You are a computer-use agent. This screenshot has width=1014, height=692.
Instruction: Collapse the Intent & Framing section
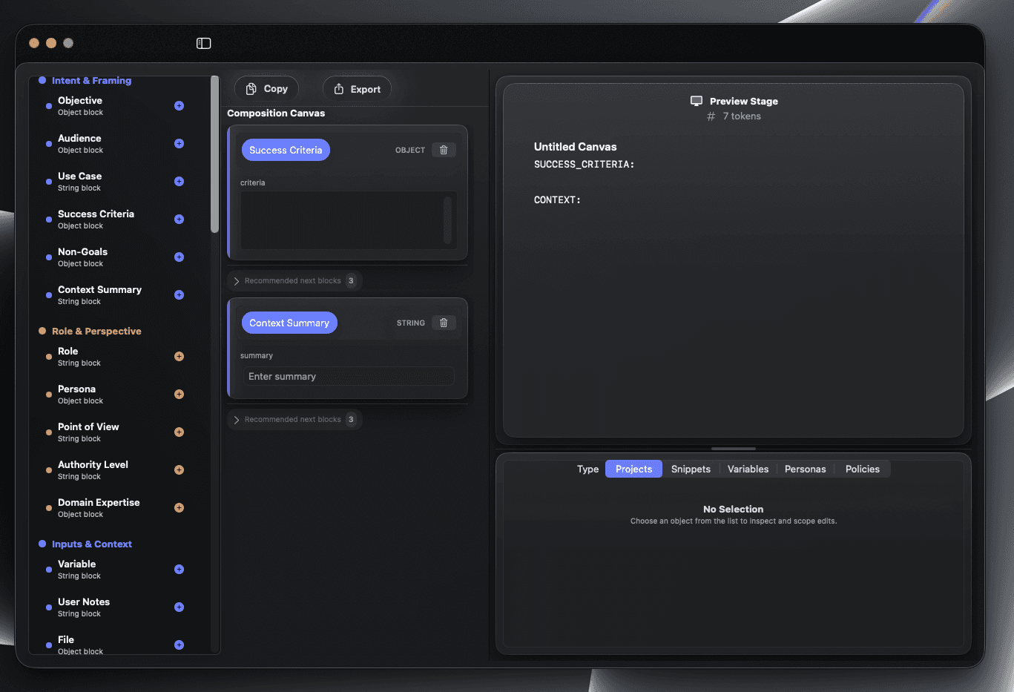pyautogui.click(x=85, y=81)
